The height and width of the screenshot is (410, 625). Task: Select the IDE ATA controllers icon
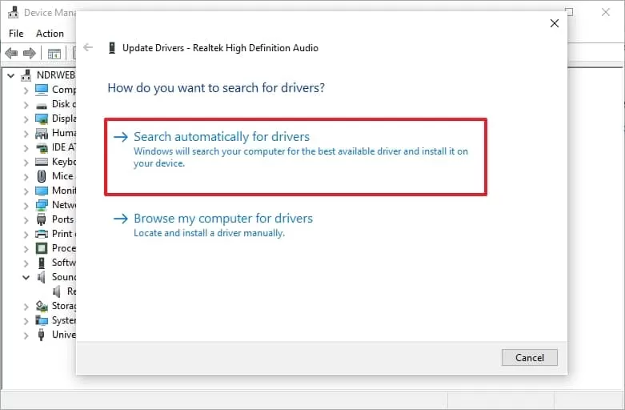(x=42, y=147)
